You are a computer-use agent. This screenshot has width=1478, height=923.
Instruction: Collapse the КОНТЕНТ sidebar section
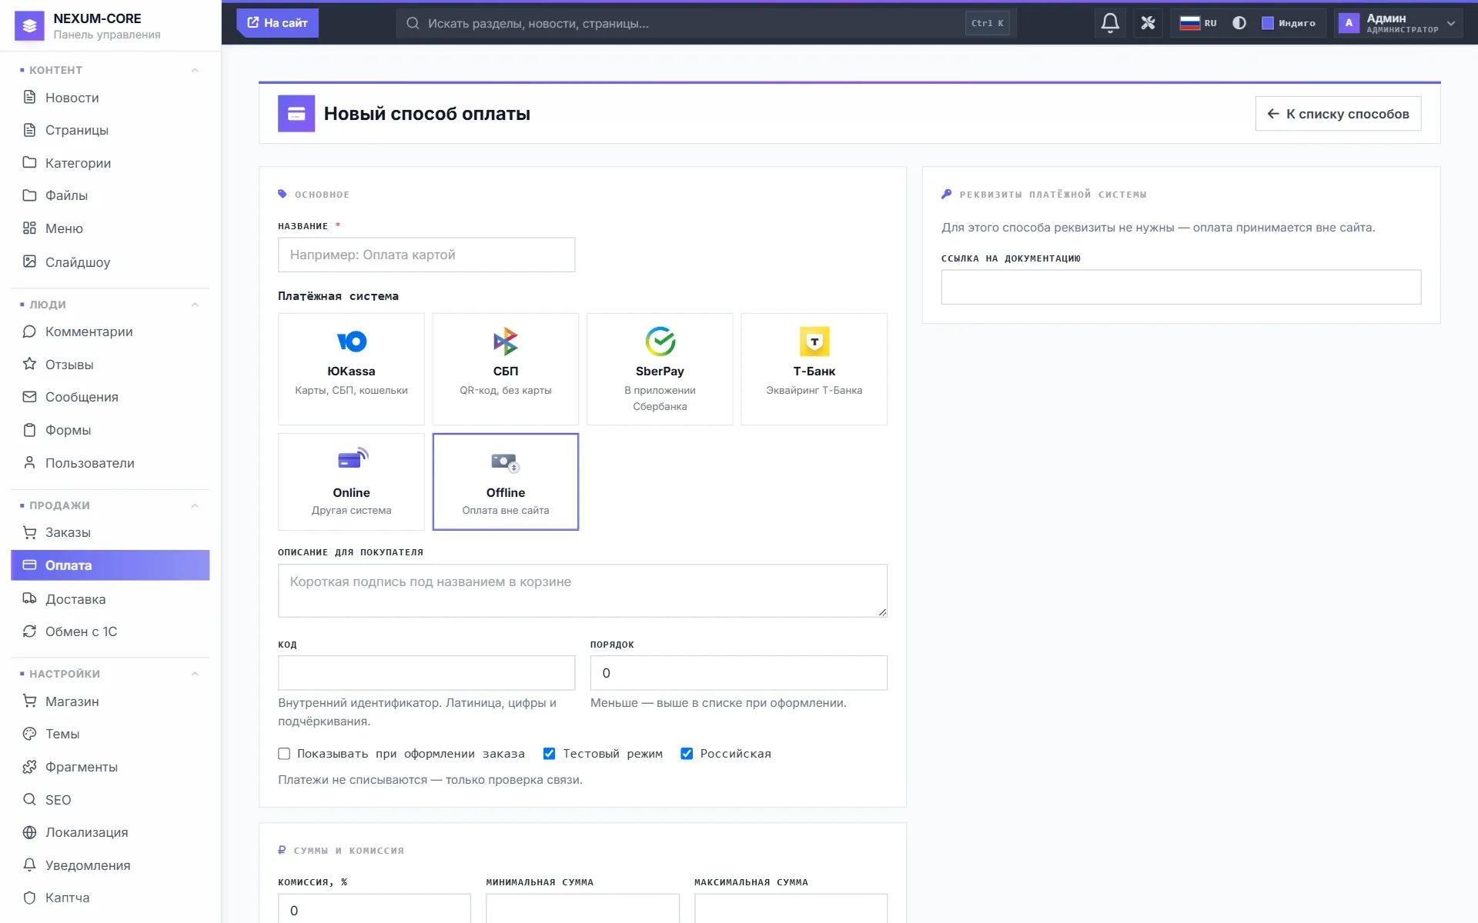(x=195, y=70)
